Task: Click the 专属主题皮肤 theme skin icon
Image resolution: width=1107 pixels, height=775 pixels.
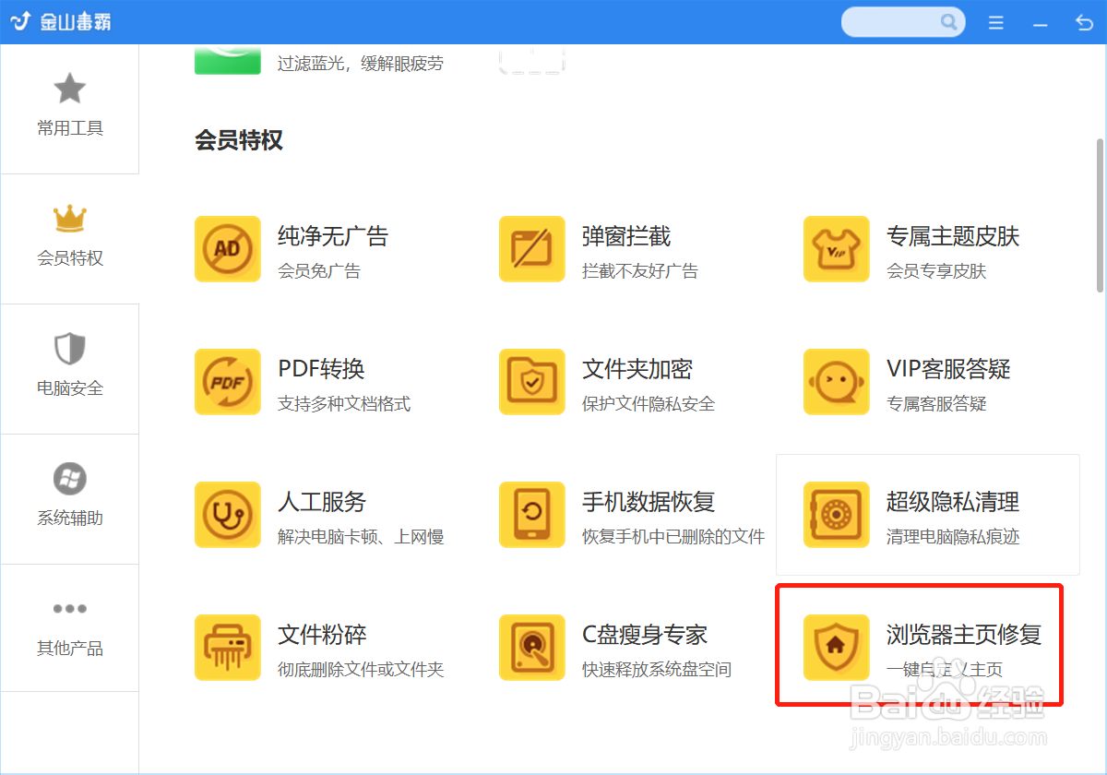Action: 836,249
